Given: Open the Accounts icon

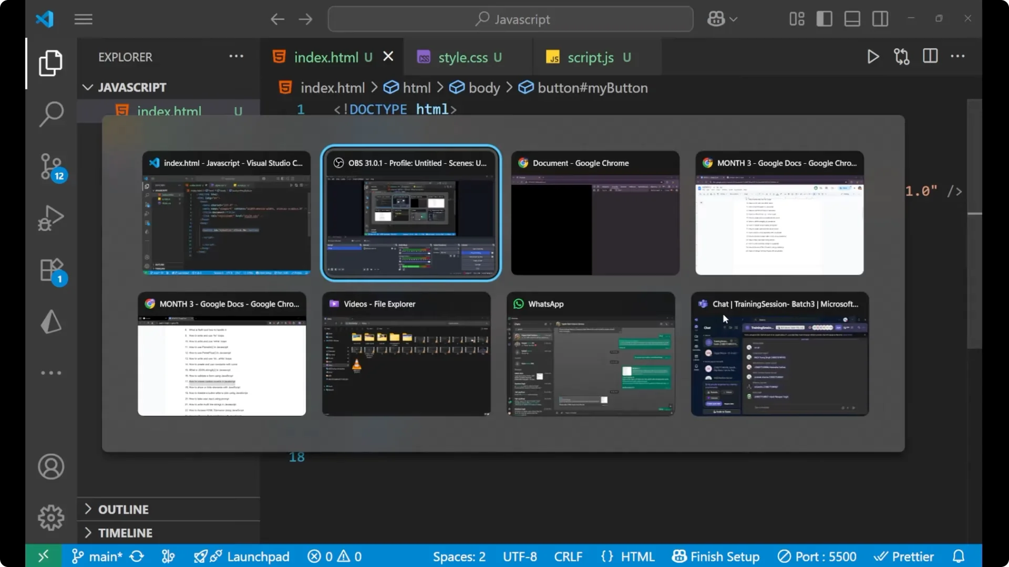Looking at the screenshot, I should pos(51,467).
